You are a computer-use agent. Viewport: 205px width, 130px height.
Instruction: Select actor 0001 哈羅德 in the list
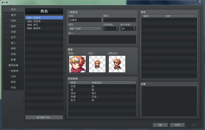[44, 18]
